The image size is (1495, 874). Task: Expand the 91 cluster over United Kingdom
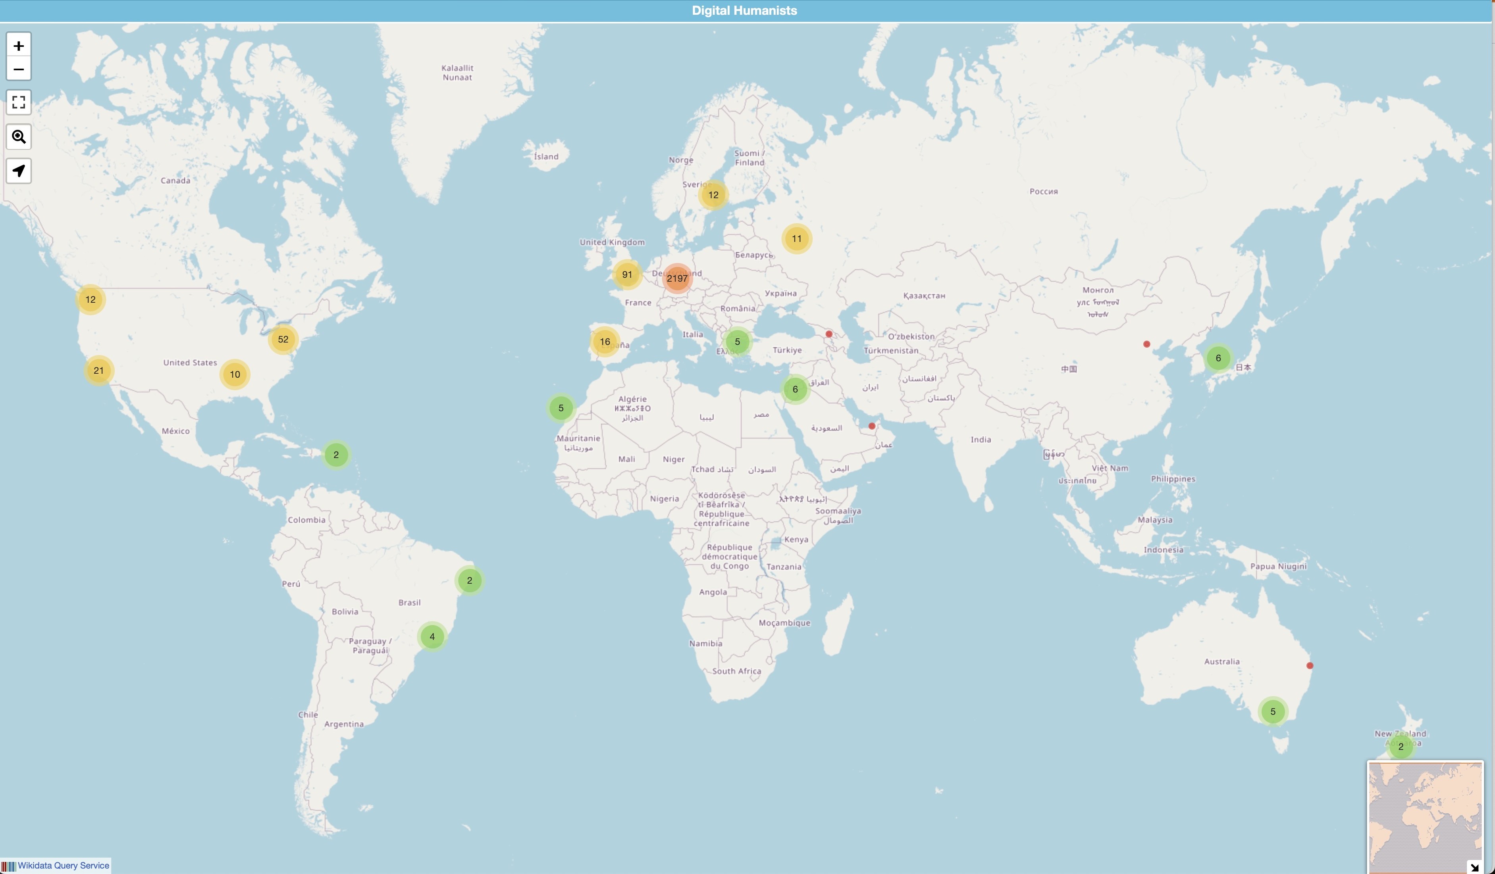(627, 275)
